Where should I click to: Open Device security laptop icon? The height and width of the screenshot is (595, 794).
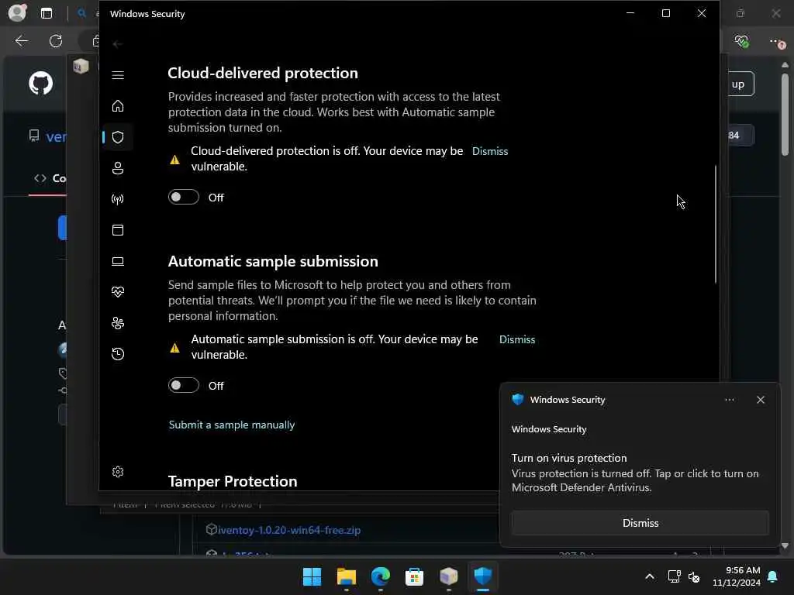coord(118,261)
